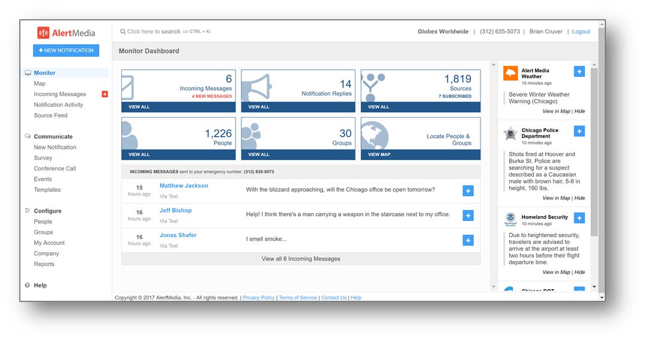The image size is (645, 341).
Task: Open Matthew Jackson sender link
Action: 184,186
